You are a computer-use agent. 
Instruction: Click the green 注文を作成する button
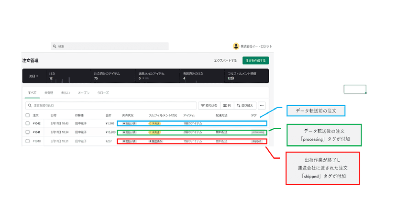[x=255, y=60]
